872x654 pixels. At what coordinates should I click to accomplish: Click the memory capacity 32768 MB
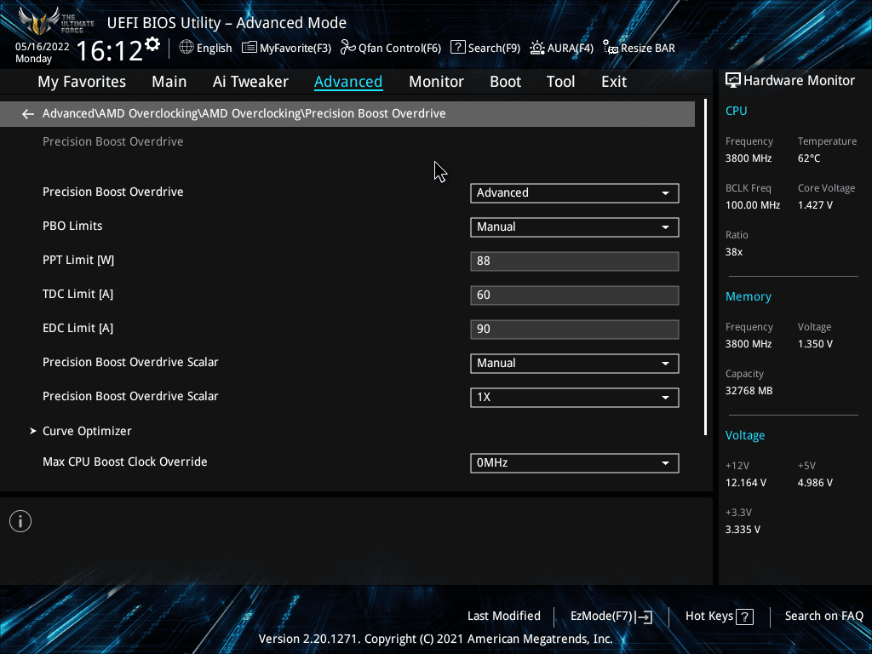[749, 391]
